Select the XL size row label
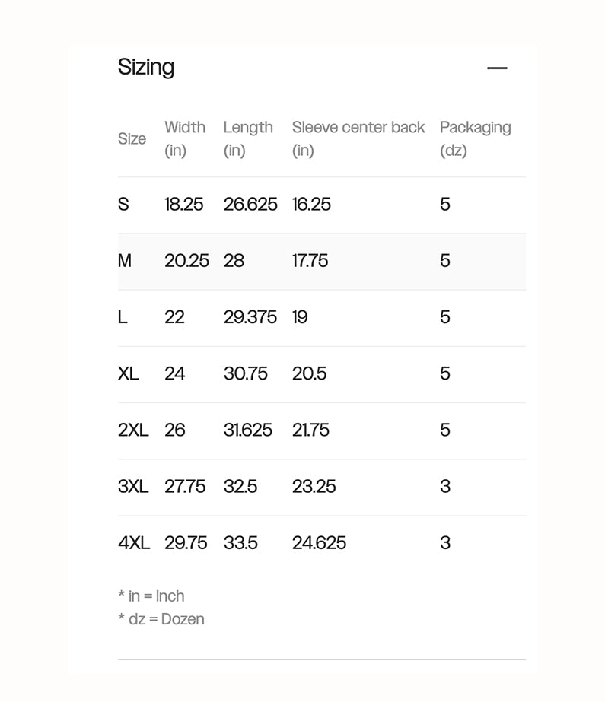The width and height of the screenshot is (605, 702). pyautogui.click(x=129, y=373)
